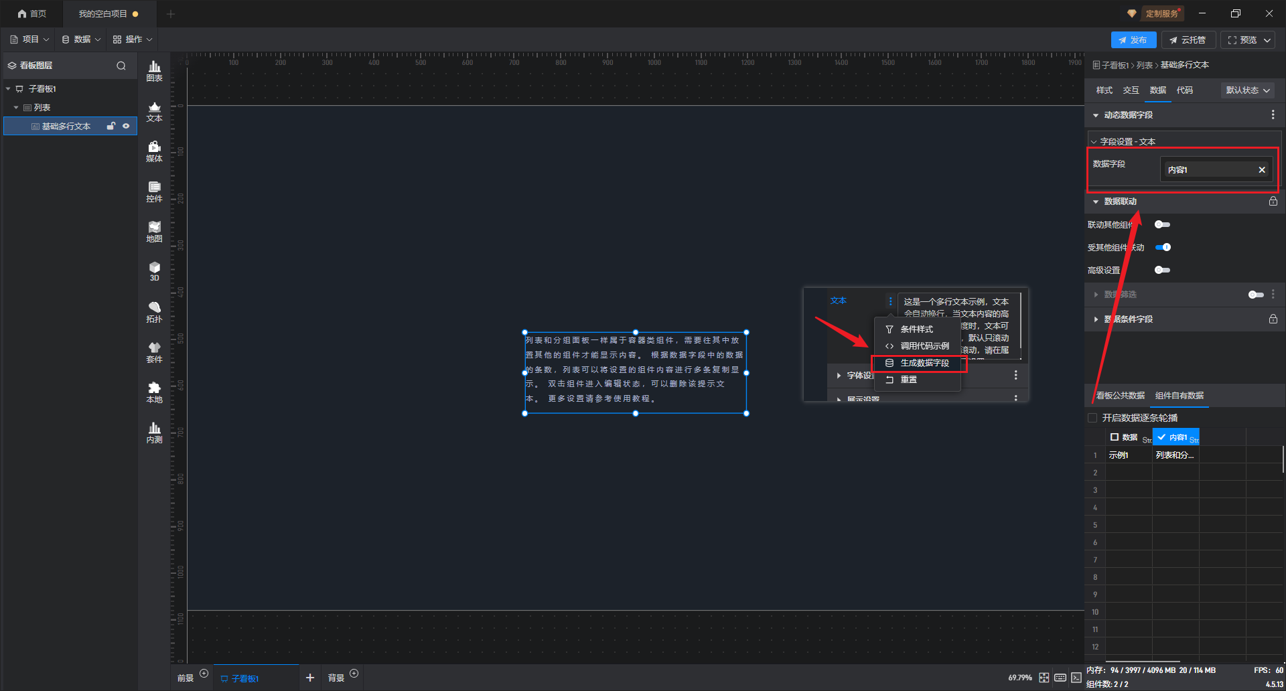Check the 开启数据逐条轮播 checkbox
The image size is (1286, 691).
point(1092,418)
